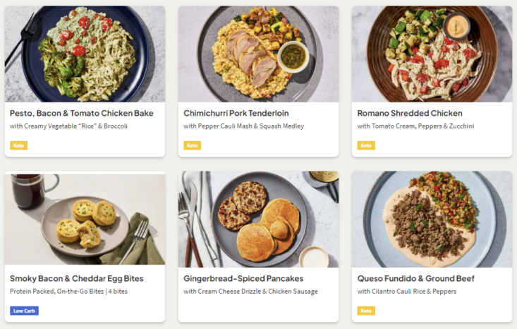Click the Low Carb tag on Egg Bites

click(24, 311)
